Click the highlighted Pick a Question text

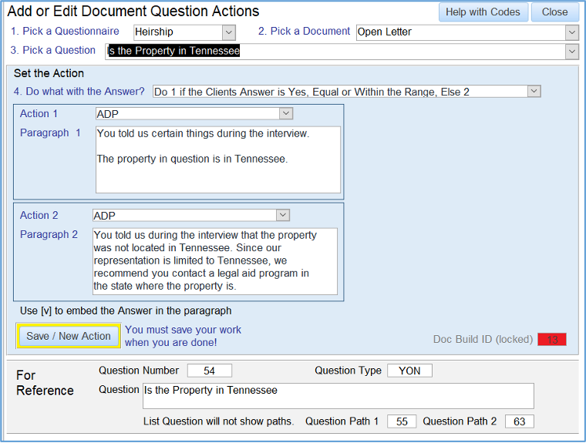click(x=174, y=52)
